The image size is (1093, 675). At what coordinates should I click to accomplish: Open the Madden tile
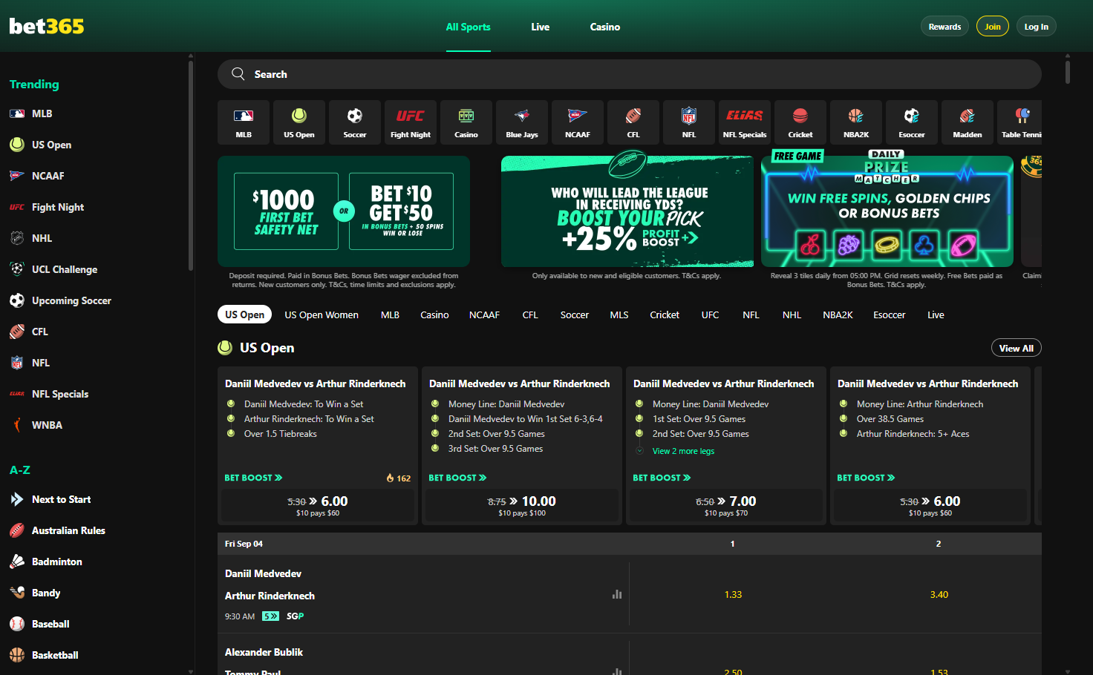(x=968, y=122)
